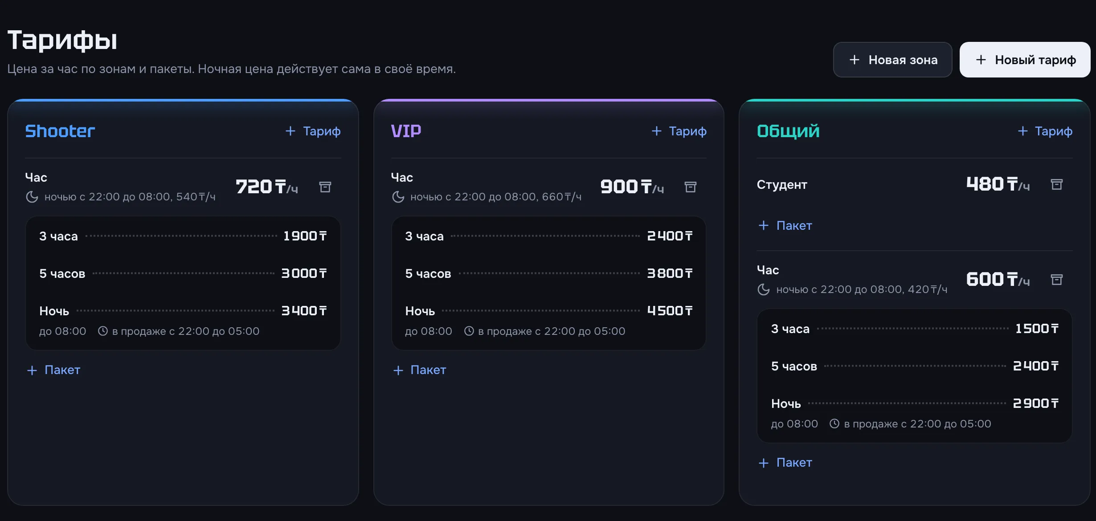Click the moon icon under VIP Час

coord(398,197)
